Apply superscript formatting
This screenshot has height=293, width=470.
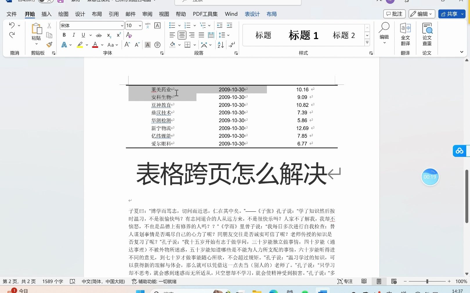point(119,35)
